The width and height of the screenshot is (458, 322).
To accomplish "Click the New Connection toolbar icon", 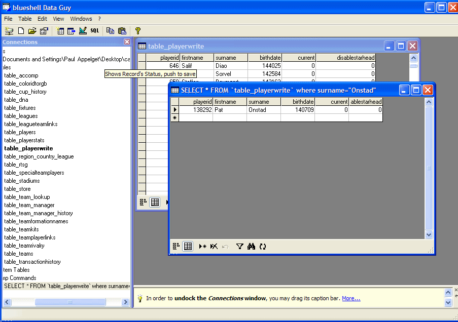I will tap(9, 31).
